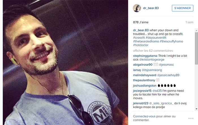This screenshot has height=125, width=198.
Task: Open the three-dots more options menu
Action: pyautogui.click(x=191, y=118)
